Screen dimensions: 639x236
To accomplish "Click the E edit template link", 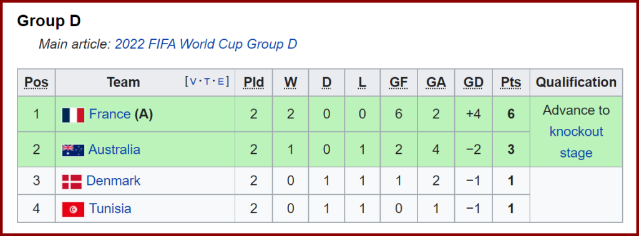I will [x=221, y=82].
